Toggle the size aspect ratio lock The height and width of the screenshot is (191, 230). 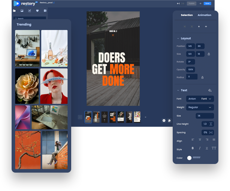[209, 54]
